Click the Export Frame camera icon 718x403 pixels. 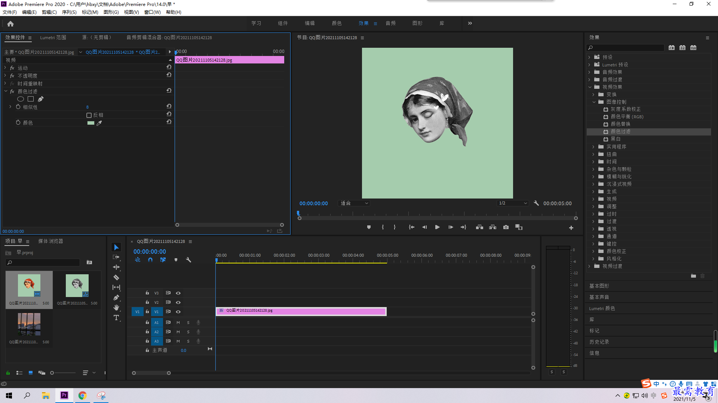[506, 227]
